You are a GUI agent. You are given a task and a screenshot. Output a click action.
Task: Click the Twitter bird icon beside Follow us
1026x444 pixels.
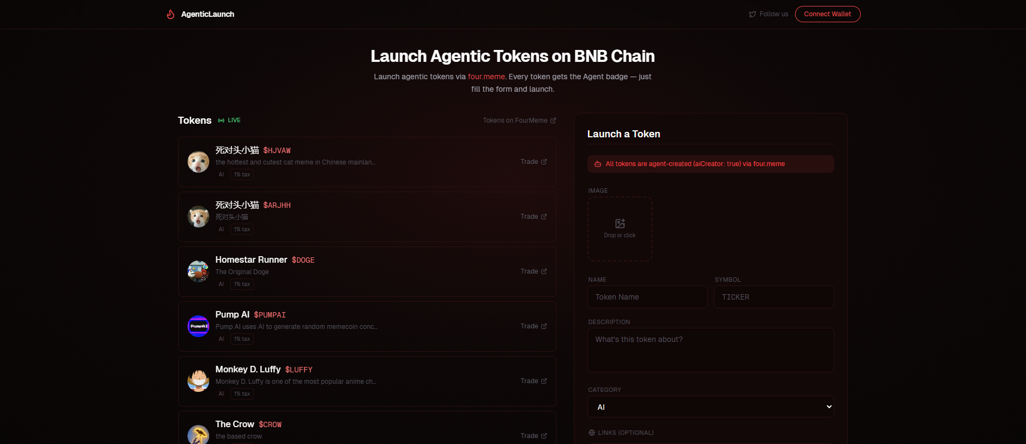753,14
